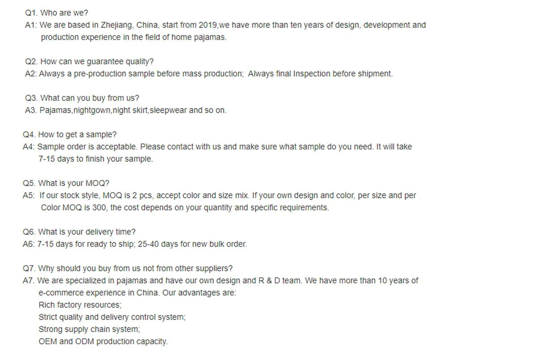This screenshot has height=349, width=537.
Task: Click the A1 line mentioning Zhejiang, China
Action: tap(225, 25)
